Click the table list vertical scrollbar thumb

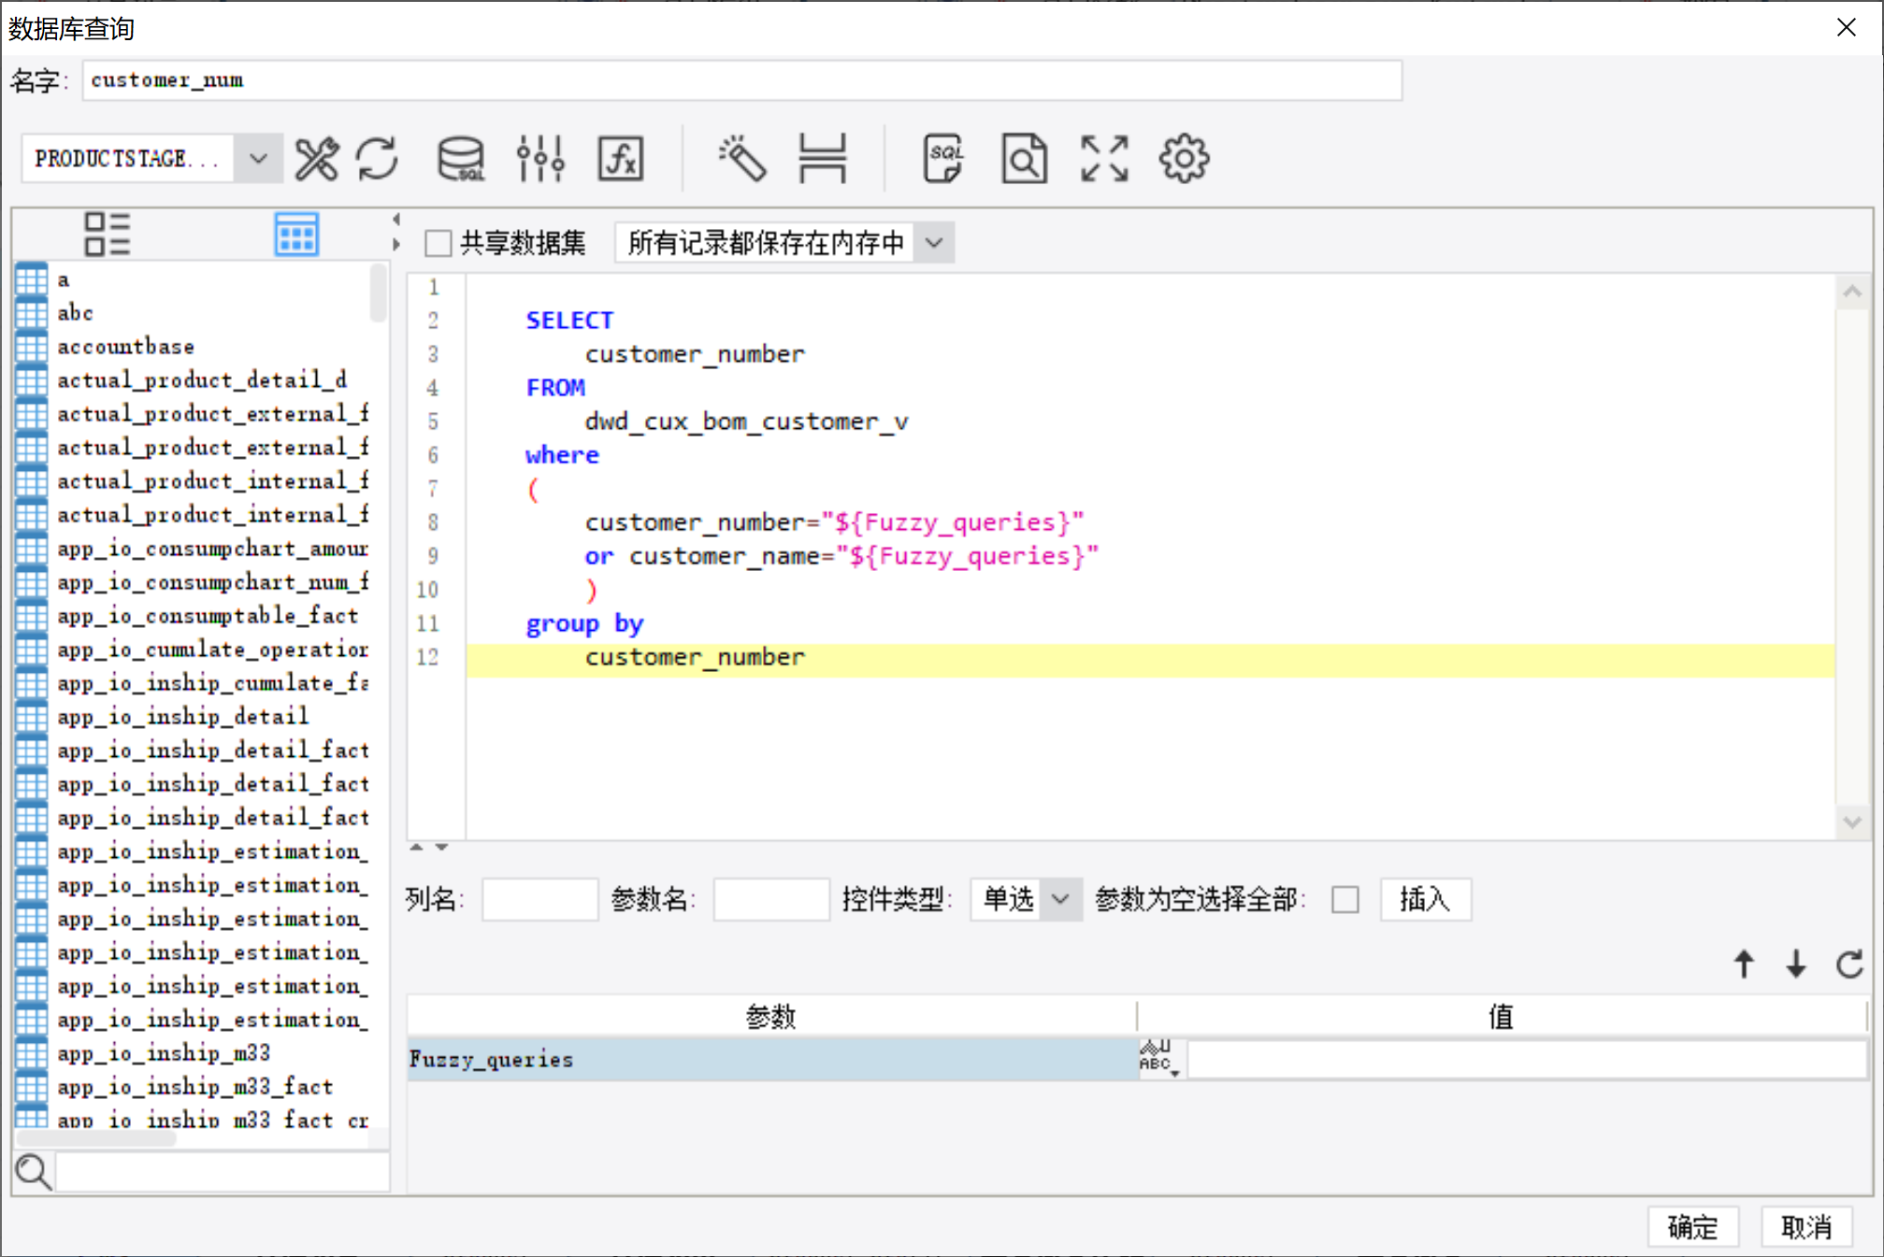[x=379, y=293]
